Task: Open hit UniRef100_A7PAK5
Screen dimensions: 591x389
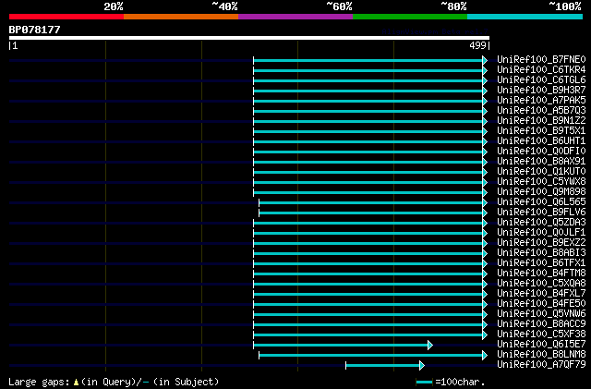Action: click(541, 101)
